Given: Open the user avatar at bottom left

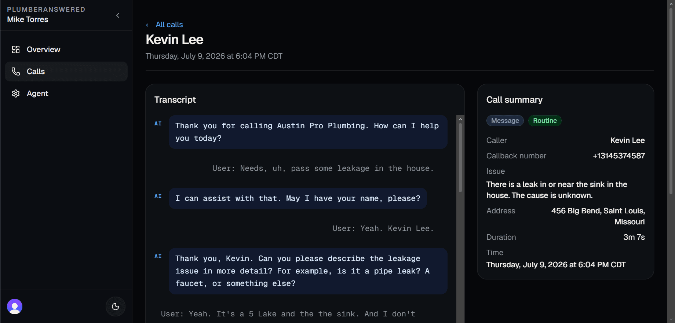Looking at the screenshot, I should pos(15,307).
